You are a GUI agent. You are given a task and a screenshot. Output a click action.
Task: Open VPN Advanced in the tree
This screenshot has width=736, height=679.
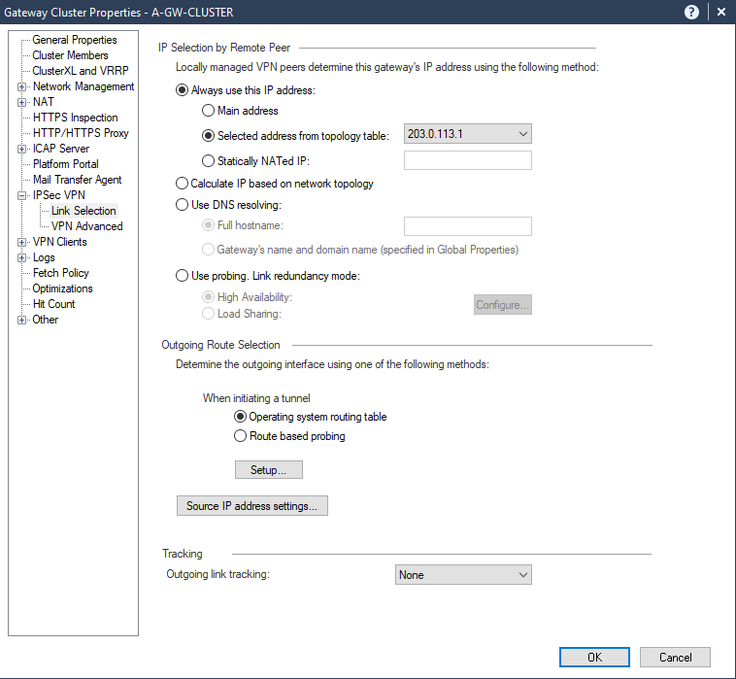pos(86,226)
